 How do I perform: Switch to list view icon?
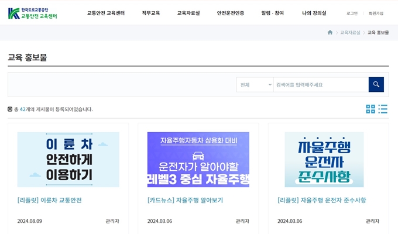click(383, 109)
